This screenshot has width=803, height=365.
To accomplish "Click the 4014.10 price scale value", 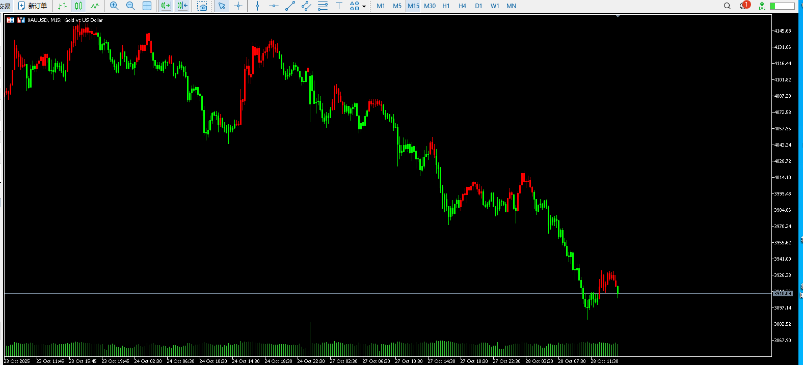I will pyautogui.click(x=783, y=178).
